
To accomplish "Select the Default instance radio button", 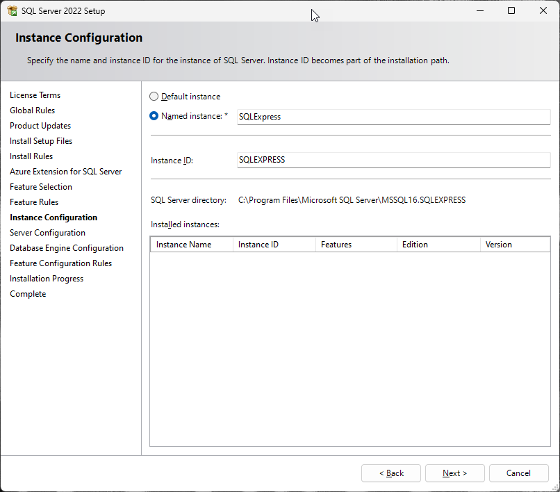I will tap(154, 97).
